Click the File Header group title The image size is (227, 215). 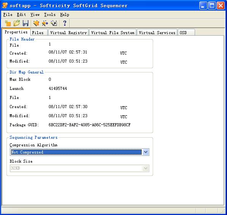tap(22, 39)
